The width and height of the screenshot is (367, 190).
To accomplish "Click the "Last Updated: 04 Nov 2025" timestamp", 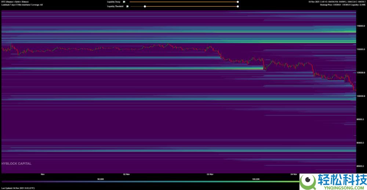I will point(18,188).
